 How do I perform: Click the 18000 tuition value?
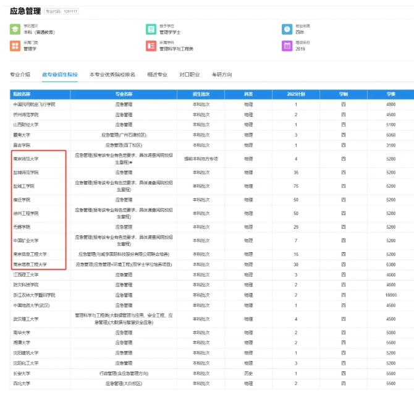click(391, 295)
